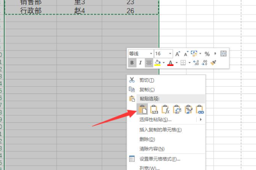Screen dimensions: 256x170
Task: Click the paste options clipboard icon
Action: [x=132, y=99]
